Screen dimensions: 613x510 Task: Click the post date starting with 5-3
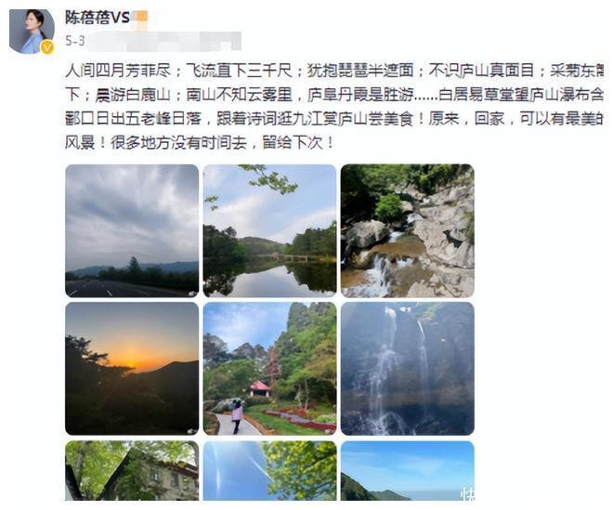point(74,41)
